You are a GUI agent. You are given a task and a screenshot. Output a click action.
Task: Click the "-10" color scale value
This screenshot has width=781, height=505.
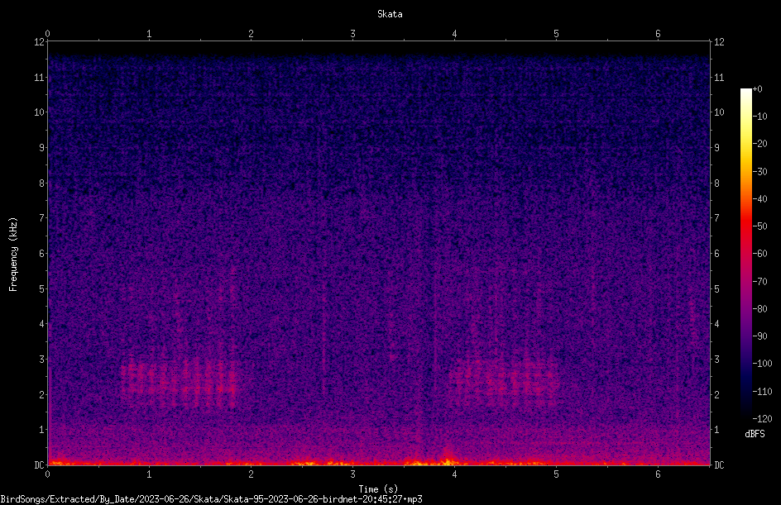pos(760,117)
